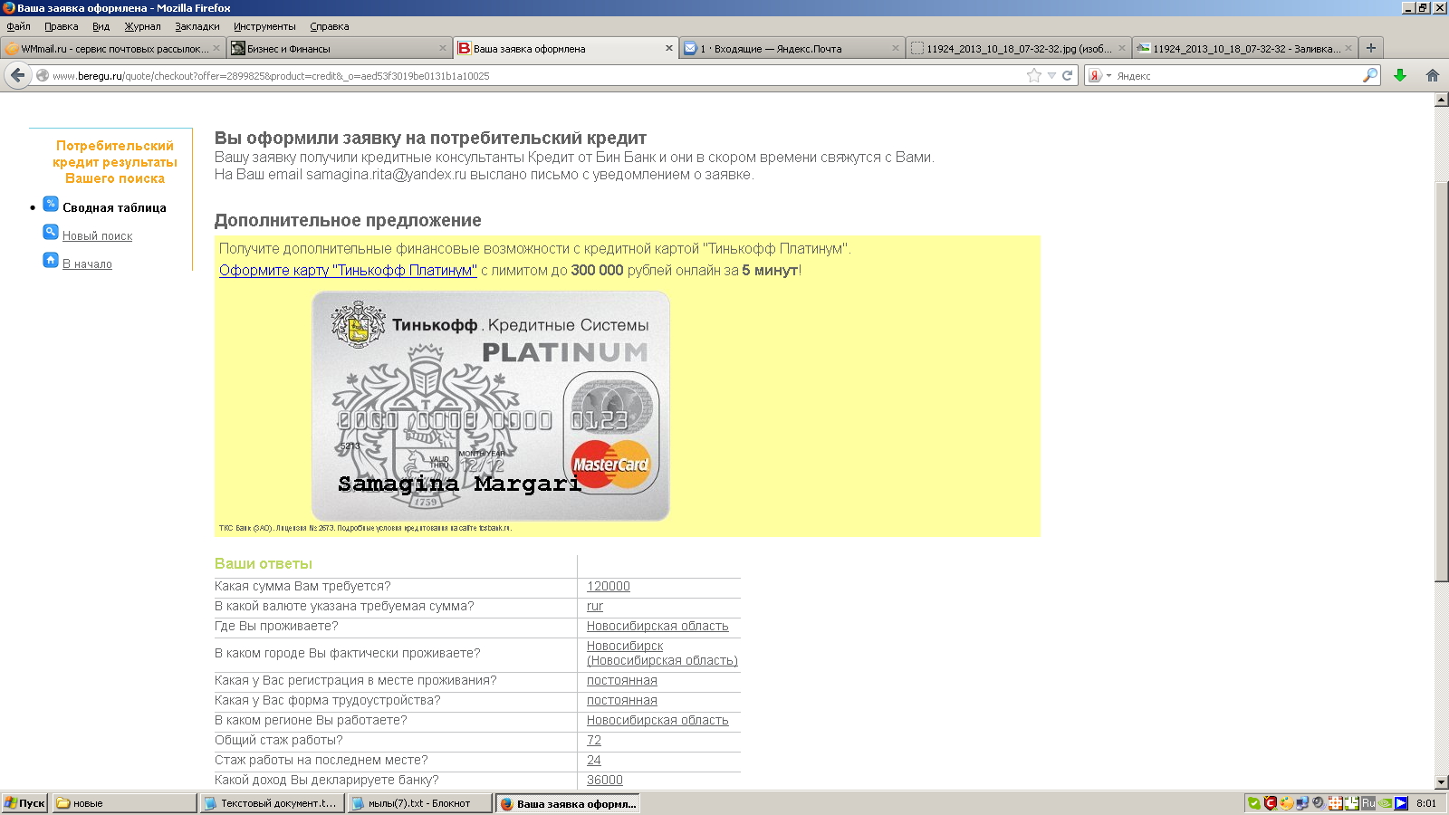Close the Яндекс.Почта tab

click(x=896, y=49)
